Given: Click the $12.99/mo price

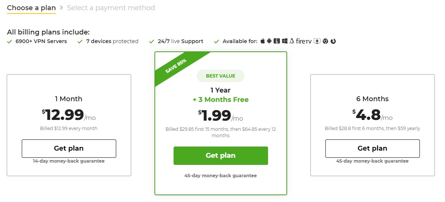Looking at the screenshot, I should point(69,115).
